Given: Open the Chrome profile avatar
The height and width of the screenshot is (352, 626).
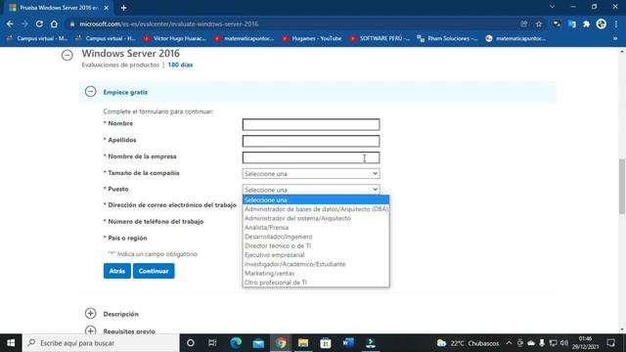Looking at the screenshot, I should tap(602, 23).
